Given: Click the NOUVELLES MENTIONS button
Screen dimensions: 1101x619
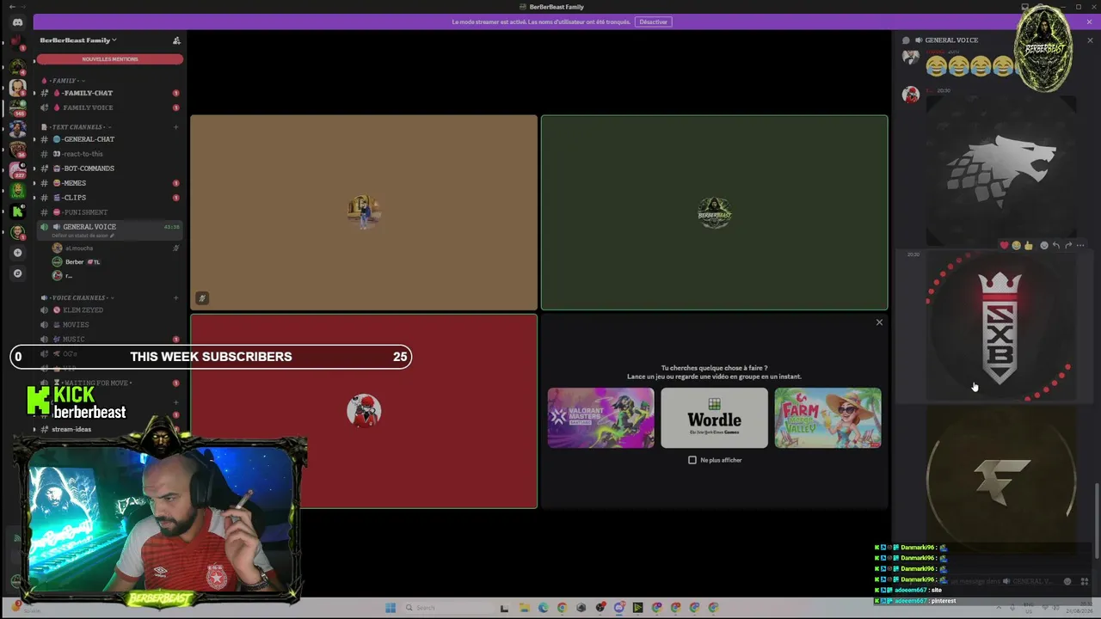Looking at the screenshot, I should point(109,59).
